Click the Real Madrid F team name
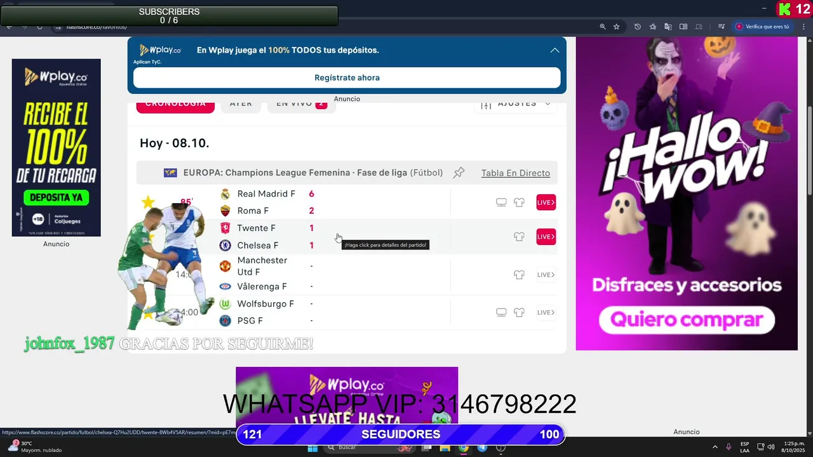Viewport: 813px width, 457px height. 266,194
